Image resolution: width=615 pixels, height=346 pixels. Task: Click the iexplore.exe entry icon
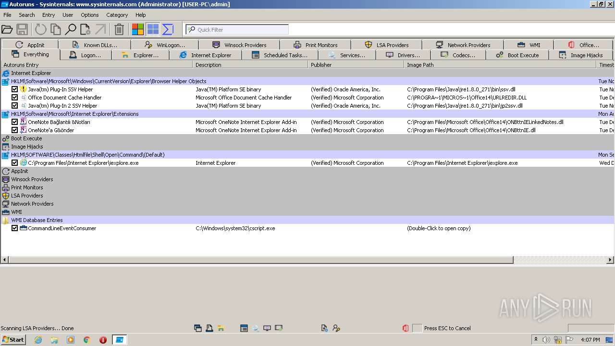point(24,163)
